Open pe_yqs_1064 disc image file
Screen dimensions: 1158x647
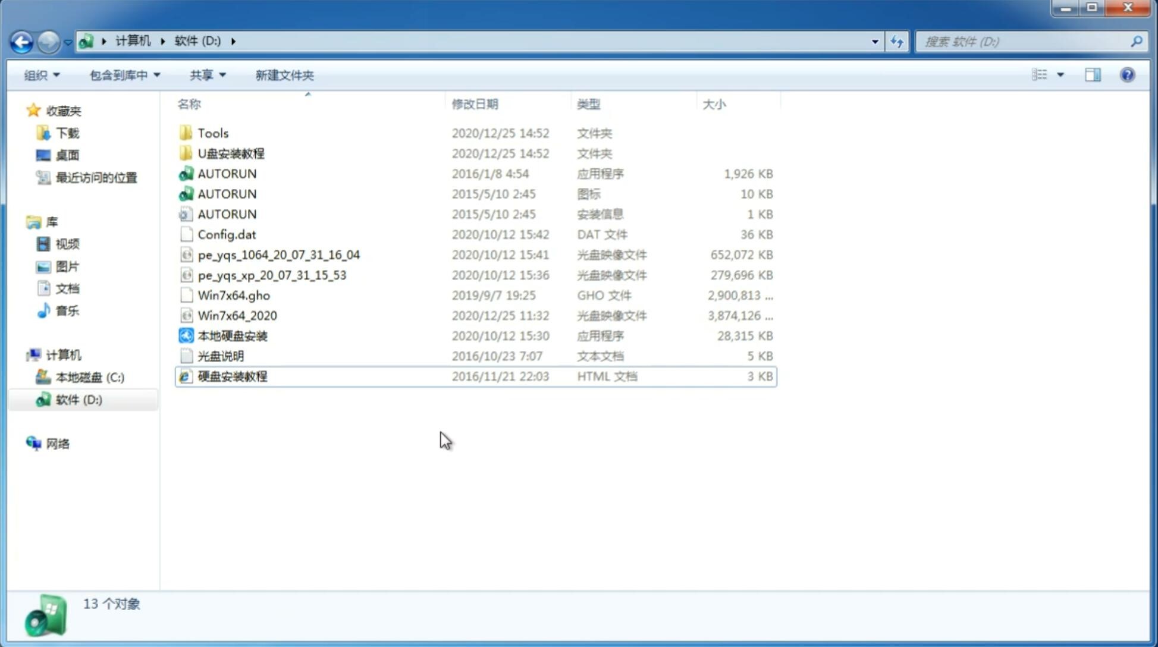point(278,255)
